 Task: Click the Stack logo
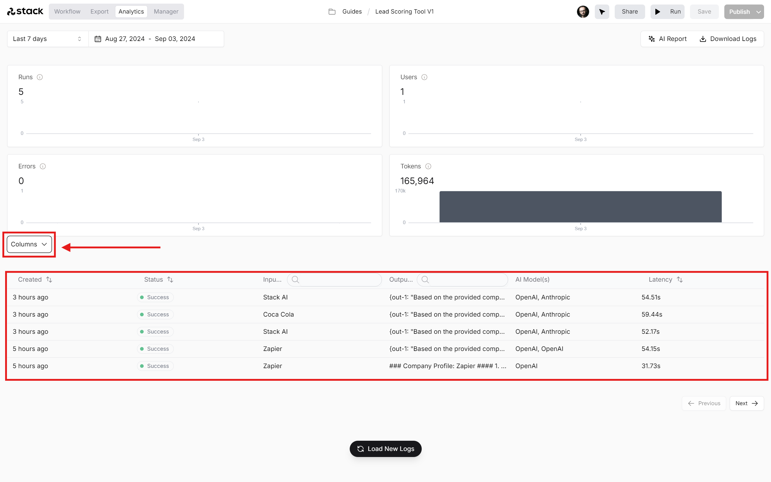25,11
